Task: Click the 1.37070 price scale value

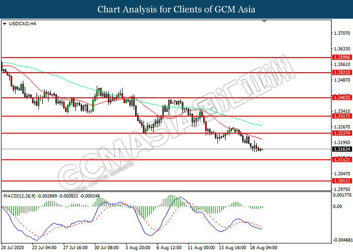Action: pyautogui.click(x=342, y=33)
